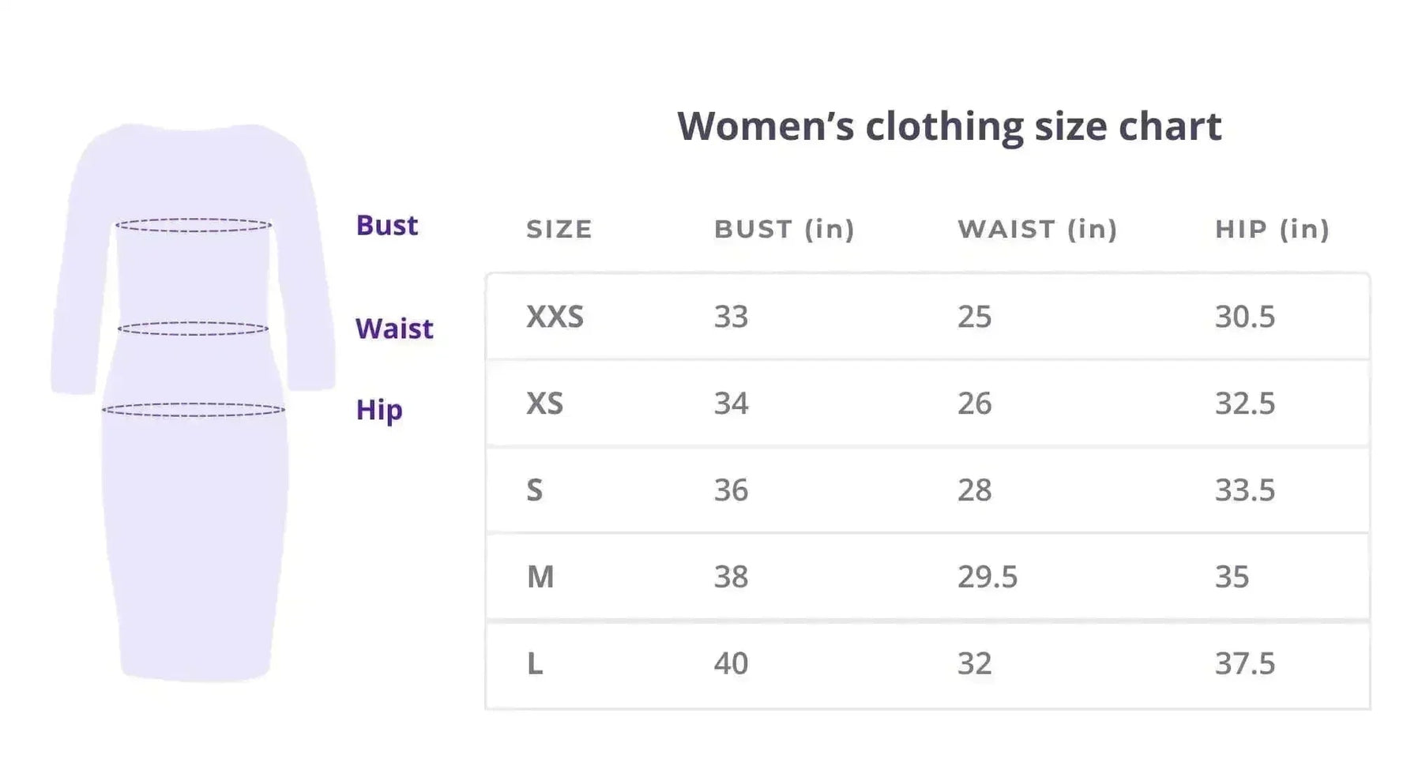
Task: Click the Waist label beside the dress
Action: 394,328
